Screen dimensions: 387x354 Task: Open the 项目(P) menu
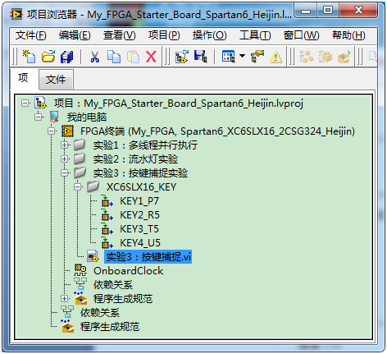point(164,35)
